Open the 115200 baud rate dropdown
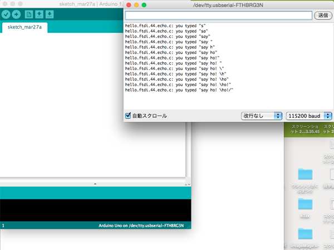Screen dimensions: 334x250 coord(308,116)
